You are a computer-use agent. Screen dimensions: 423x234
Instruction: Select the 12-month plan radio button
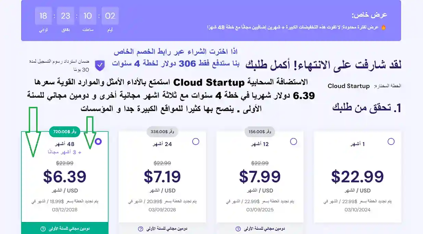pos(294,141)
